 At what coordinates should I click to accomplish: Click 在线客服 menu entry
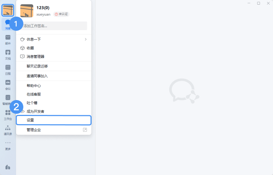point(54,94)
